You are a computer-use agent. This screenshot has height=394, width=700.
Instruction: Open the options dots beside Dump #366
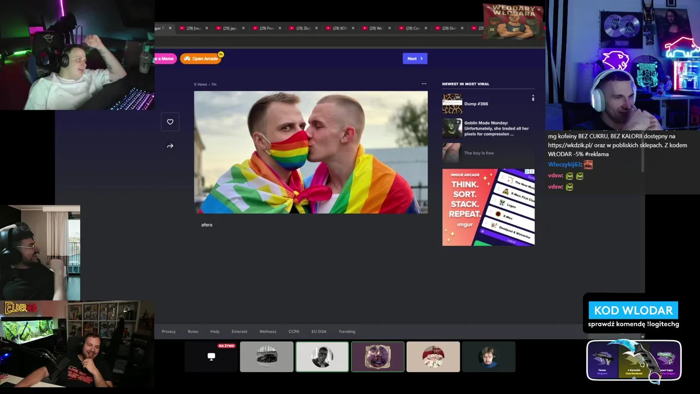click(533, 98)
